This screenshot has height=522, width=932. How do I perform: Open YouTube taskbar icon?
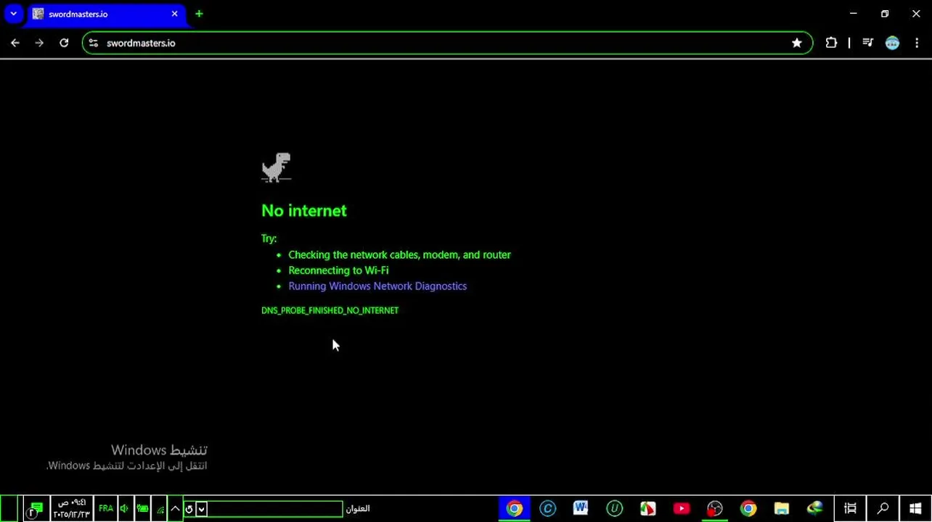click(682, 509)
